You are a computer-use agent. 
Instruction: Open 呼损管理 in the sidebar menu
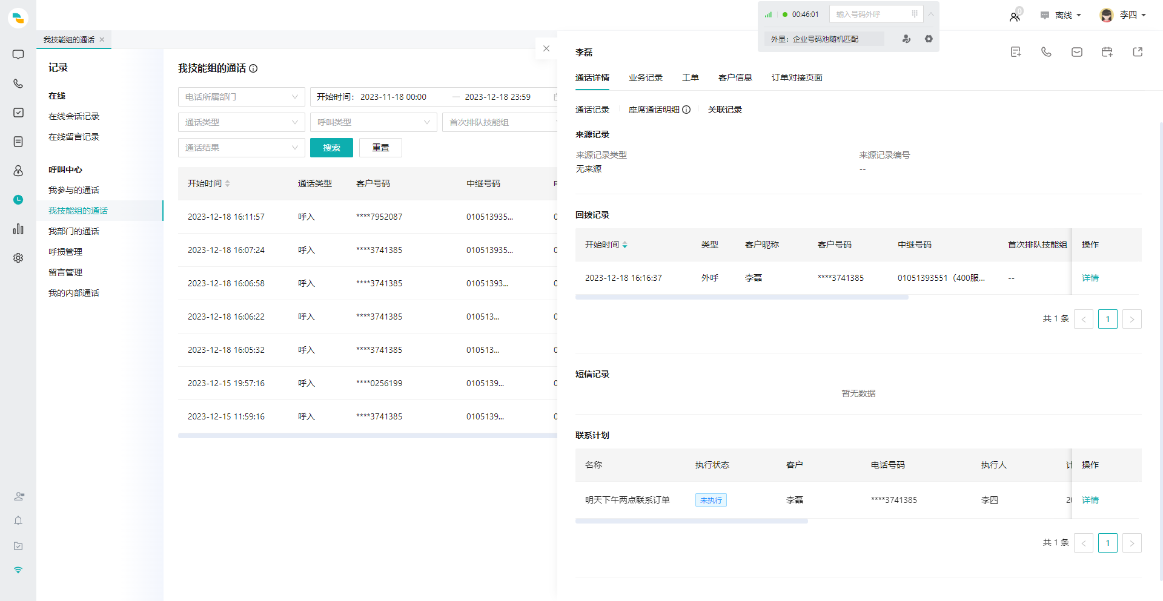coord(65,252)
